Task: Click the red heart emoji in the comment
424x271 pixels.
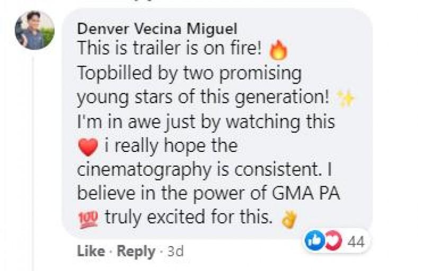Action: [x=87, y=147]
